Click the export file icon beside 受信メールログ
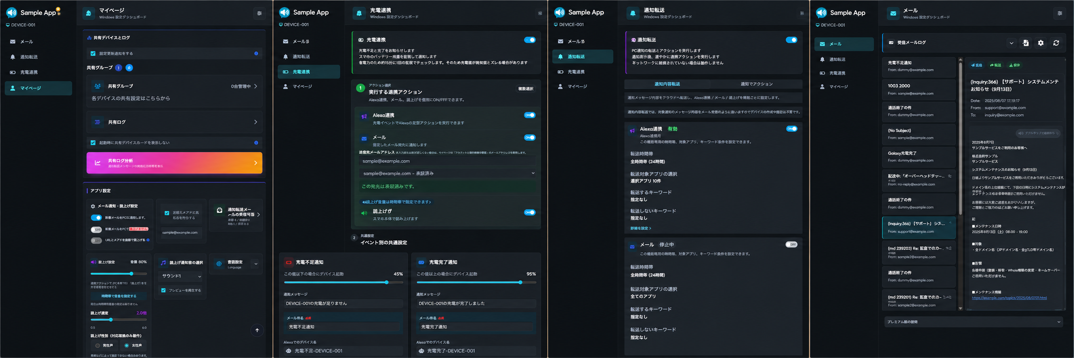 coord(1026,43)
